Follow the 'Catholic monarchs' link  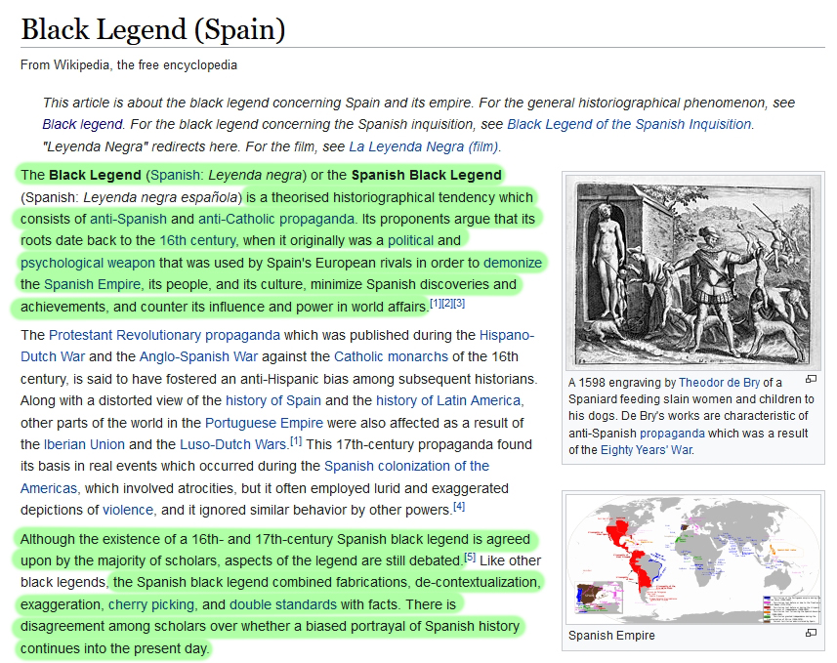coord(392,356)
